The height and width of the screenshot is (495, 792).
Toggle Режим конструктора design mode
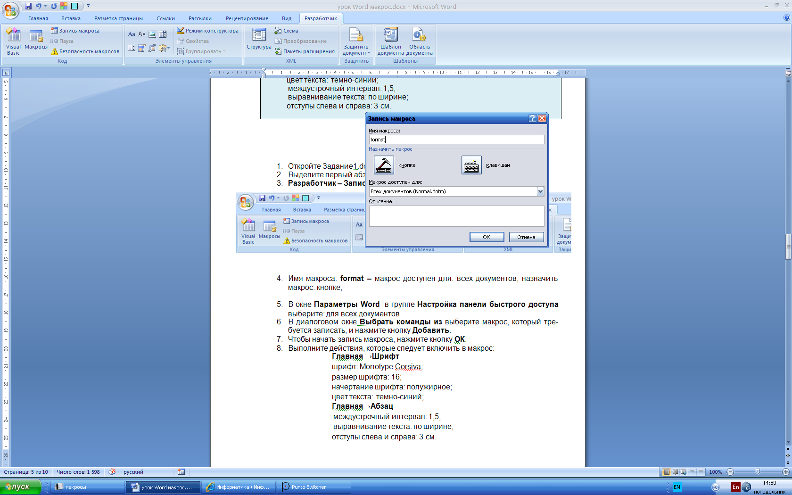[x=208, y=31]
